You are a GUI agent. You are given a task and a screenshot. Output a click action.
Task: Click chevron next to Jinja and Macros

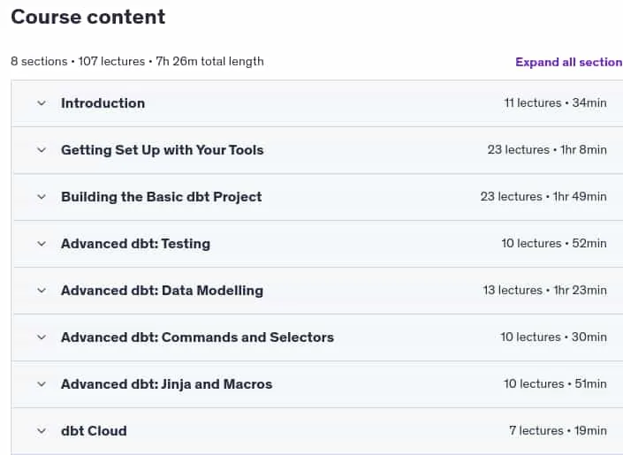click(x=42, y=384)
